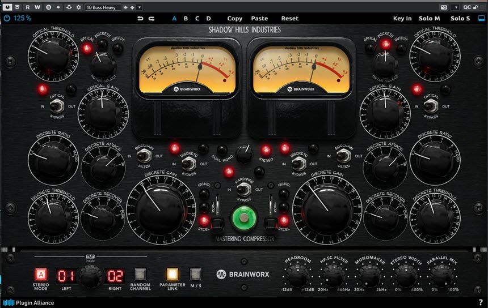Click the left Optical Threshold knob
Screen dimensions: 488x308
coord(53,57)
